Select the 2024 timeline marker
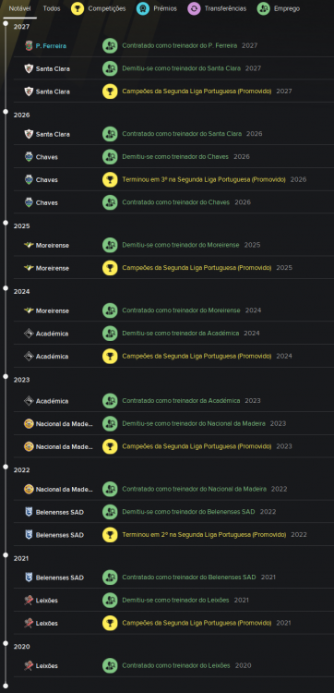 pos(6,288)
